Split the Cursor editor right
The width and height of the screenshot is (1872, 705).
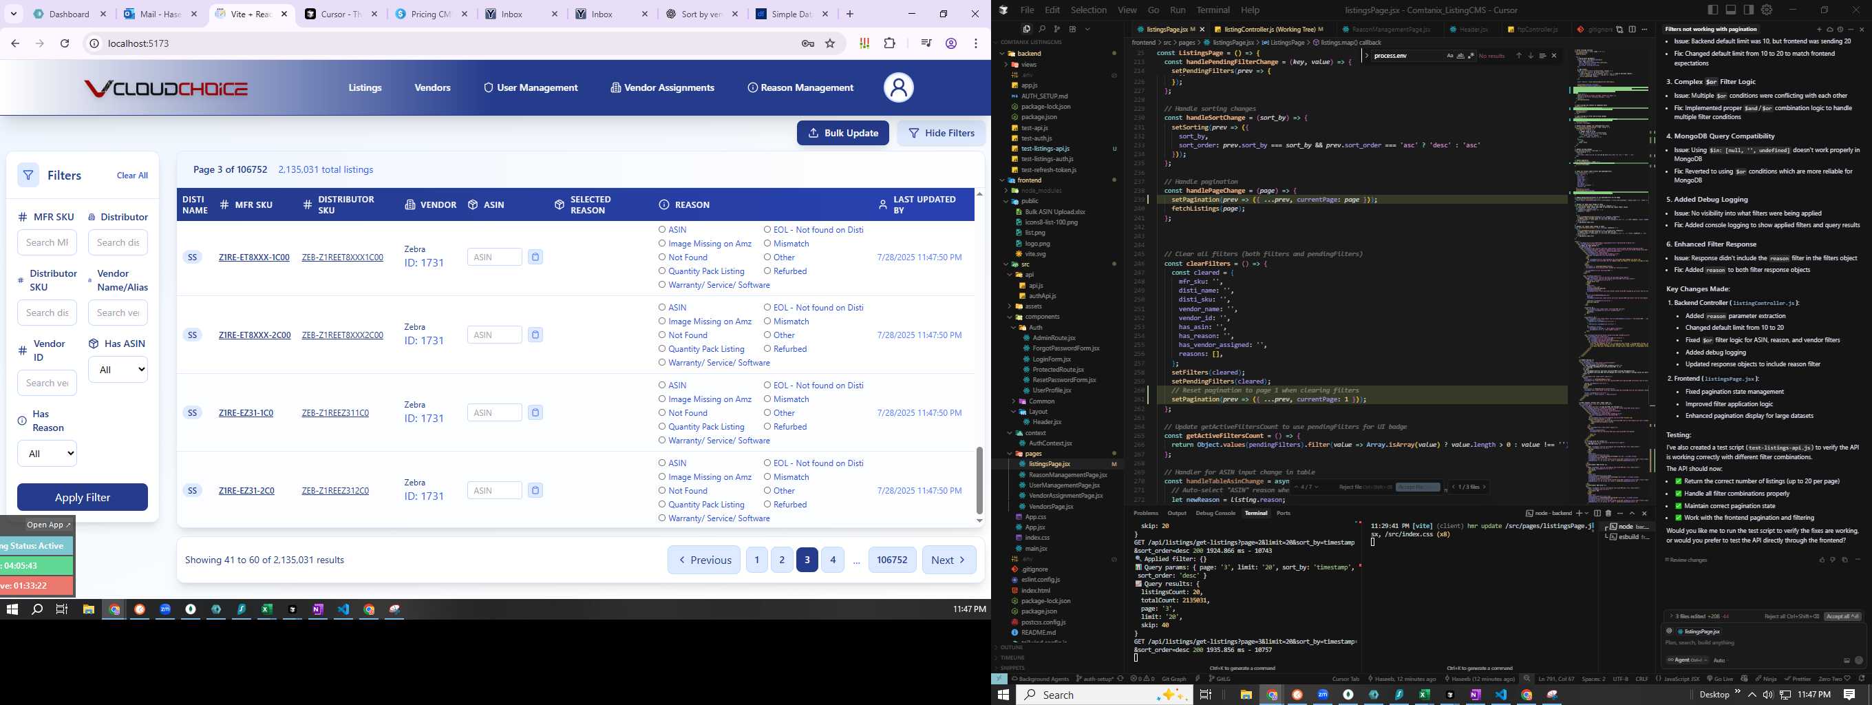point(1632,29)
